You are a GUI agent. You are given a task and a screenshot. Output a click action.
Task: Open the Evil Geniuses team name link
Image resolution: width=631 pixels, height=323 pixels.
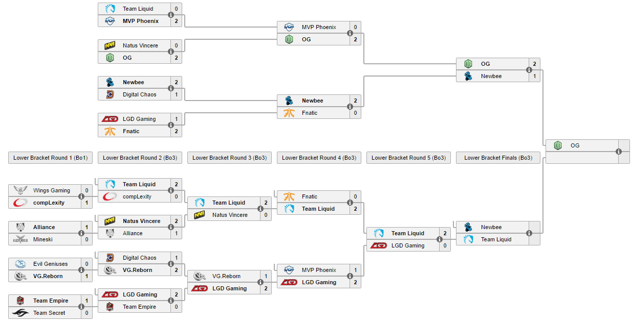pos(51,264)
